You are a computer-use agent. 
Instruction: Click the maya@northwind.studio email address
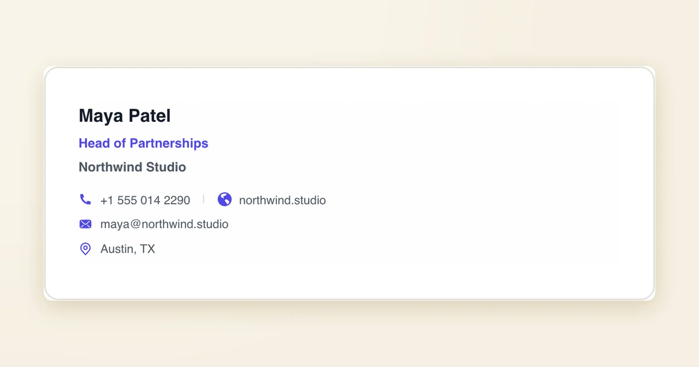click(x=164, y=224)
